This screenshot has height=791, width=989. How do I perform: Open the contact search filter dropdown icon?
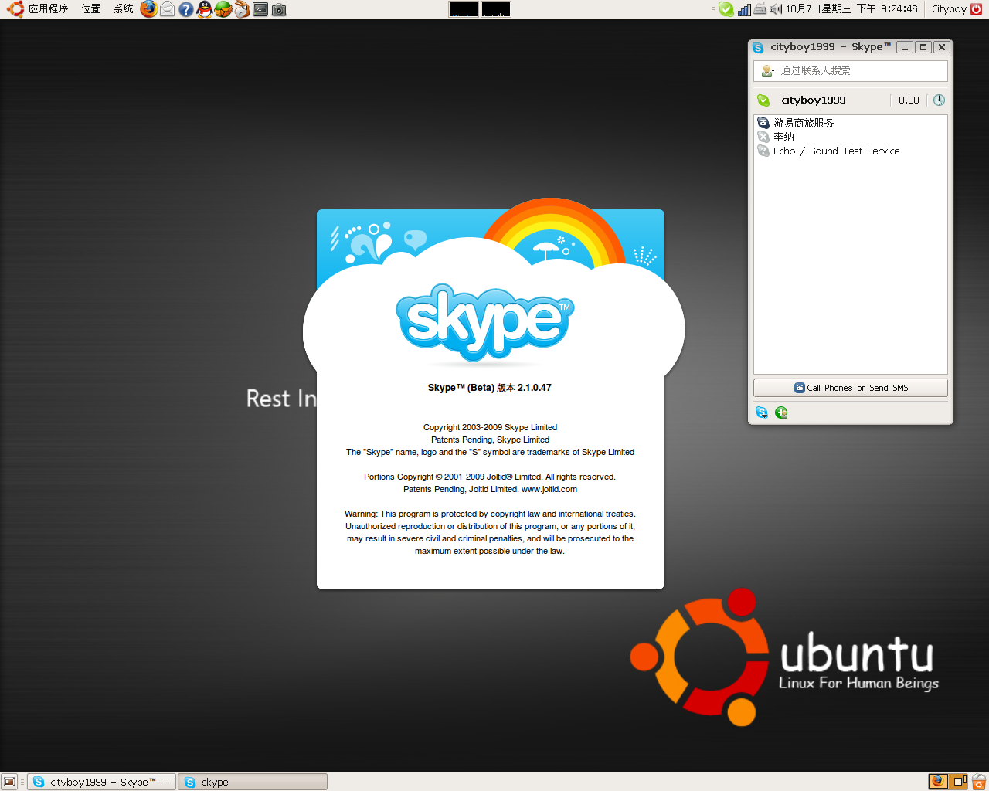(768, 71)
